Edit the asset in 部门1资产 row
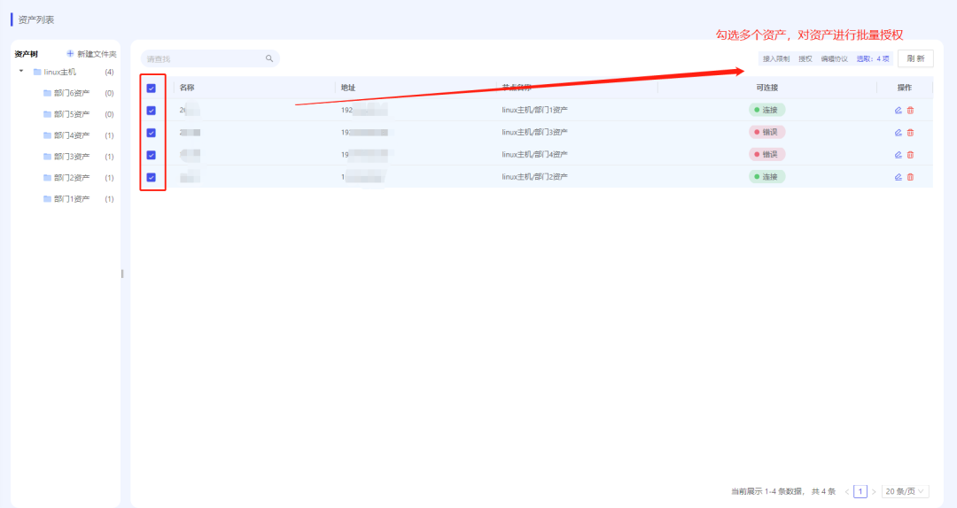Screen dimensions: 957x508 (898, 111)
